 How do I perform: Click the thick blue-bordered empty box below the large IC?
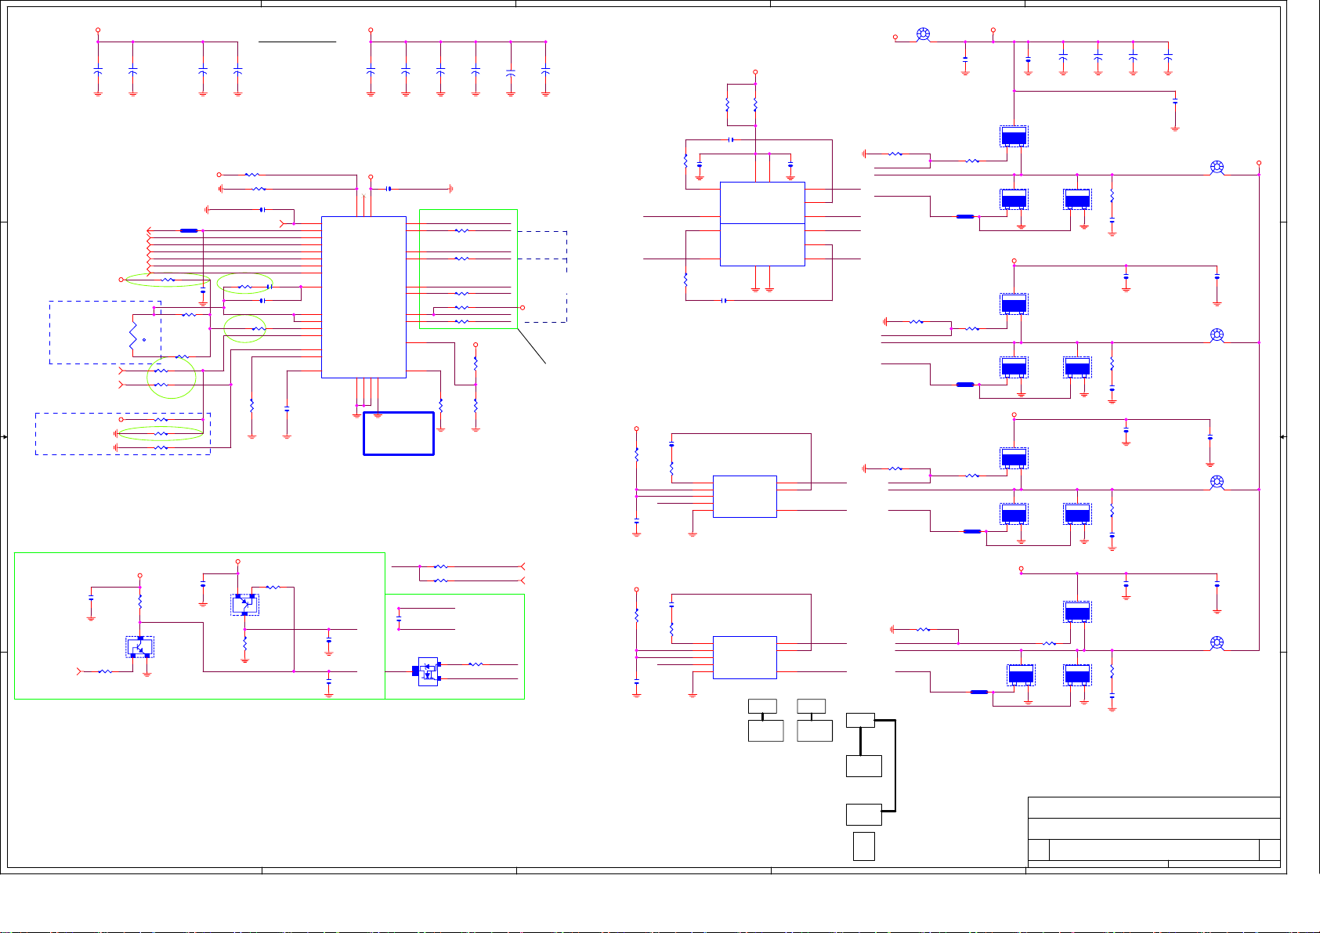(399, 433)
